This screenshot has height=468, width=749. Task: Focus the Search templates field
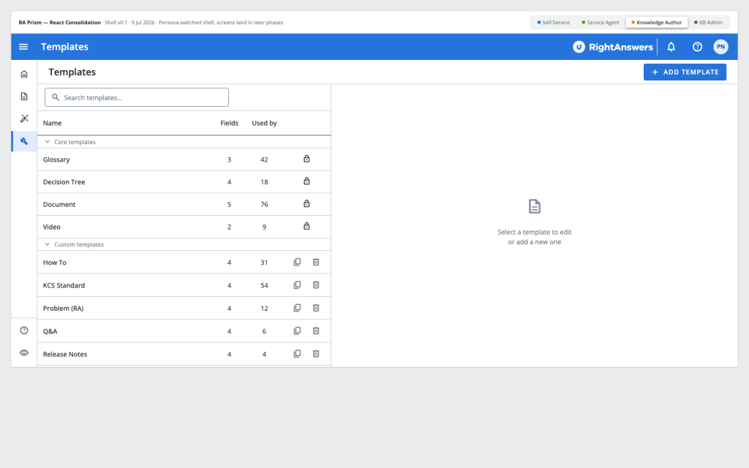coord(137,97)
